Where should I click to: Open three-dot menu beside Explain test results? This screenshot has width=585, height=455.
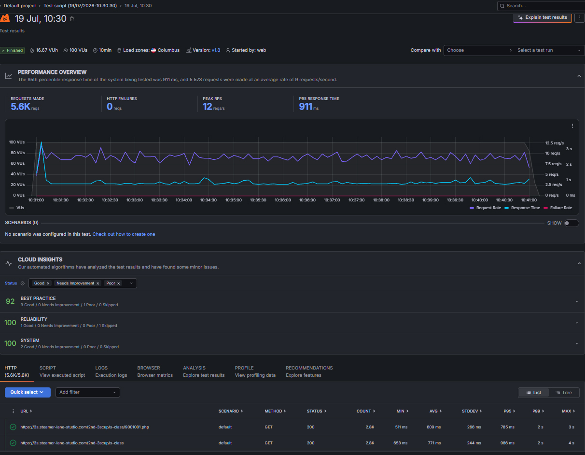[579, 17]
